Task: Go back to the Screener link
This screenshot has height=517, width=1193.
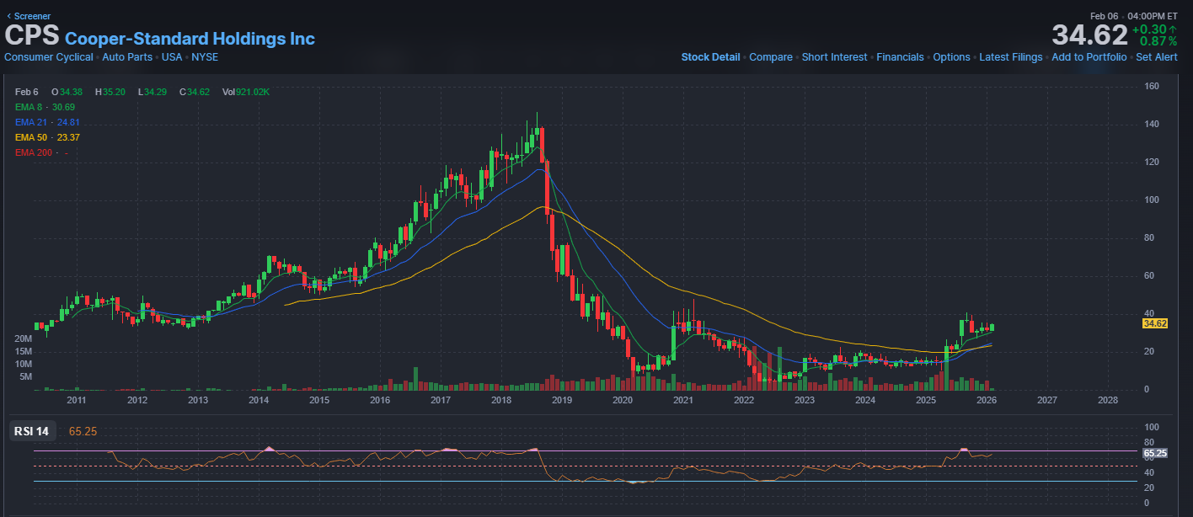Action: tap(29, 16)
